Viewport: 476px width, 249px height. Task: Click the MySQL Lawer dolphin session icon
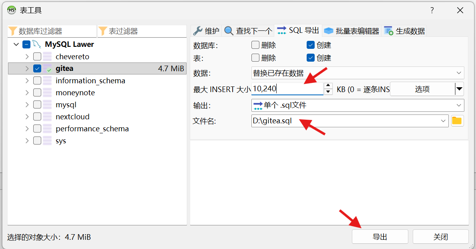click(x=37, y=44)
